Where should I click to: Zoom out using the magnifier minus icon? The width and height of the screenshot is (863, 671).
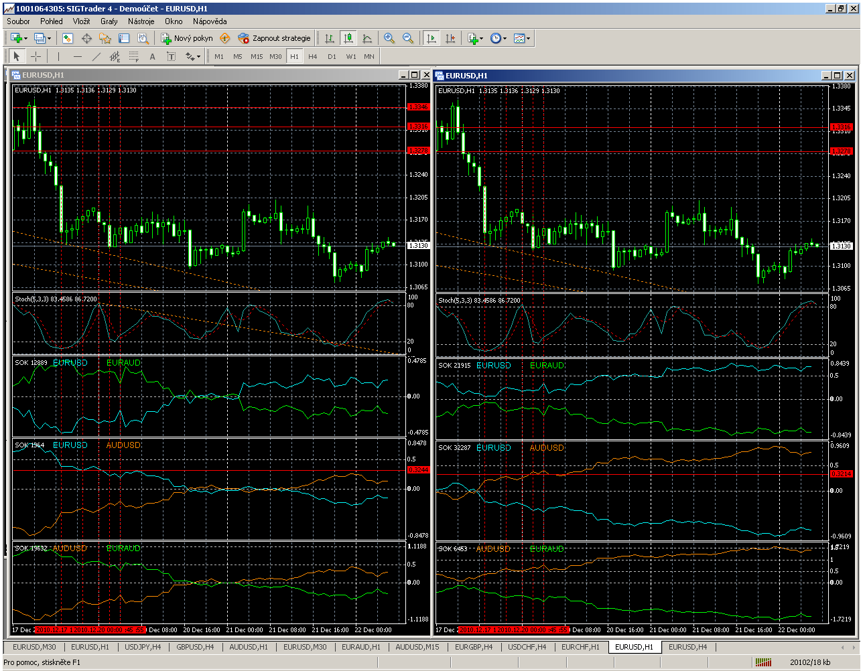click(408, 38)
